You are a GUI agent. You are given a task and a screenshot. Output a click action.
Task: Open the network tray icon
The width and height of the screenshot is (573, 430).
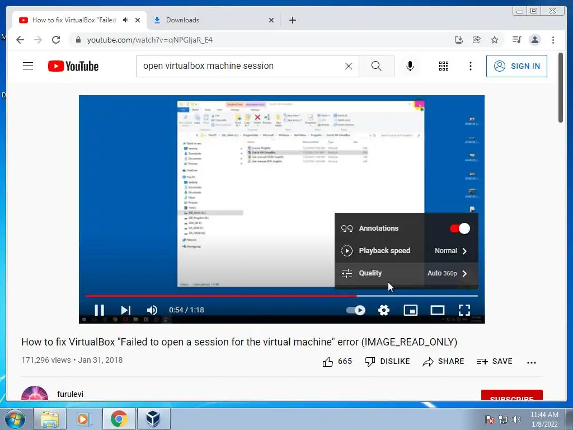tap(503, 419)
